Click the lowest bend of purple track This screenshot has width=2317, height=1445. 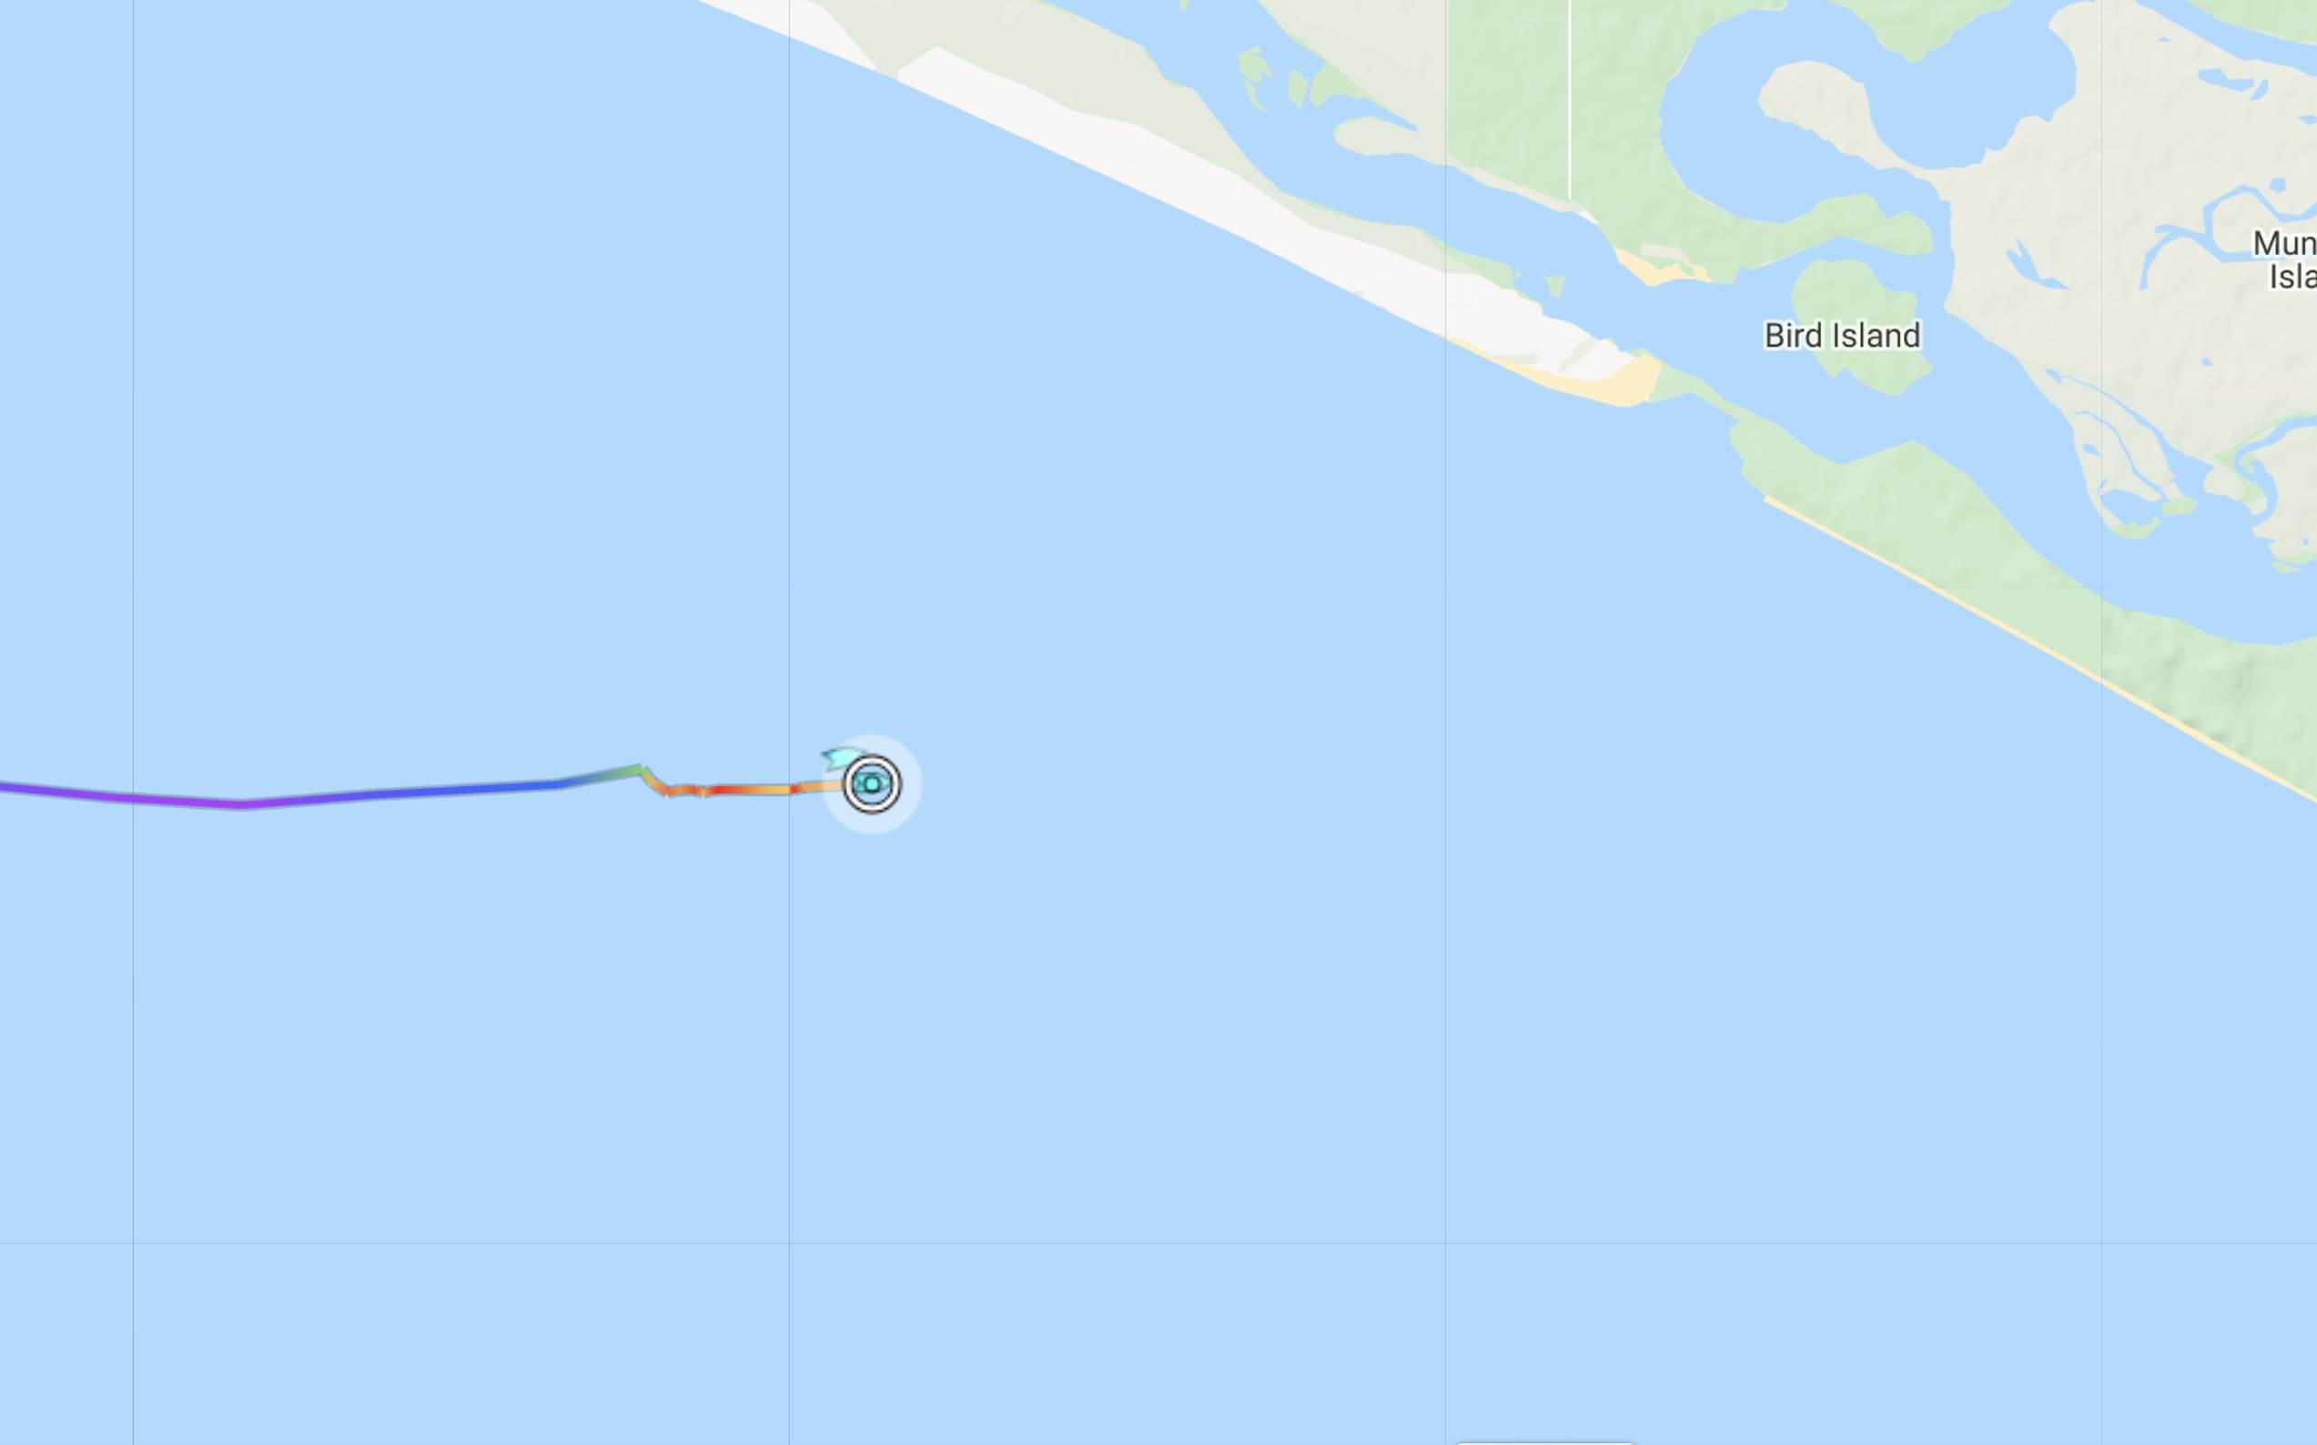(243, 804)
